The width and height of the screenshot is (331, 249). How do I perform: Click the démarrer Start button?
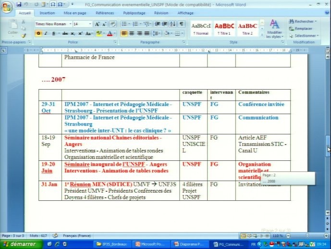(21, 244)
